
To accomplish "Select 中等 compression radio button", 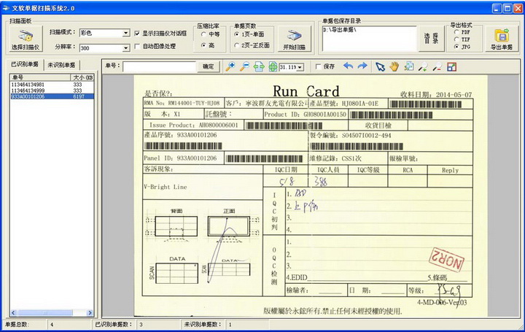I will (x=203, y=34).
